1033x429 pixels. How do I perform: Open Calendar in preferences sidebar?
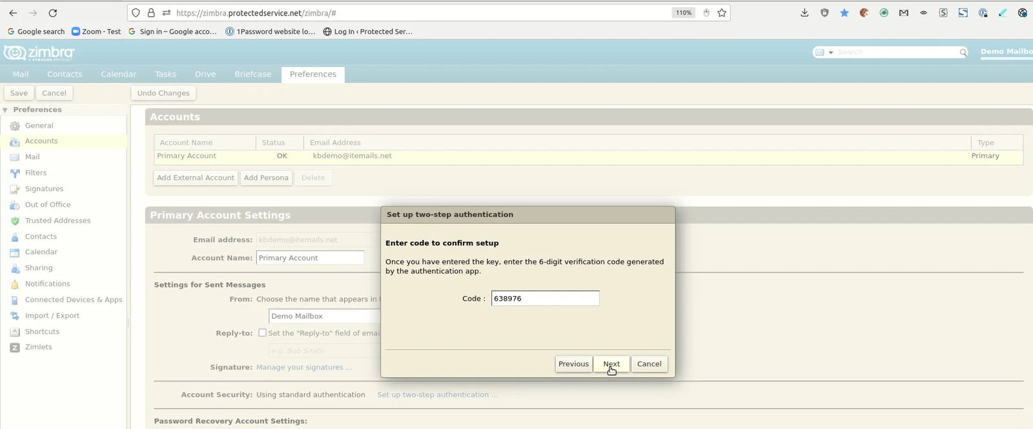[x=41, y=252]
